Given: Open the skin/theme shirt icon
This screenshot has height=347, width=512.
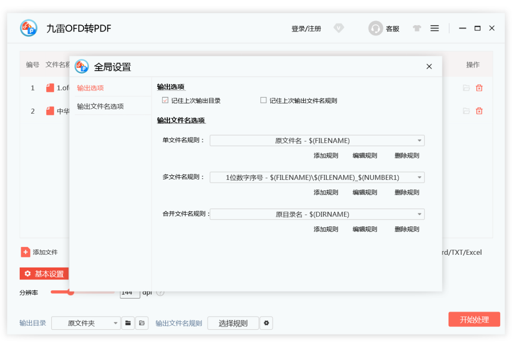Looking at the screenshot, I should pos(416,28).
